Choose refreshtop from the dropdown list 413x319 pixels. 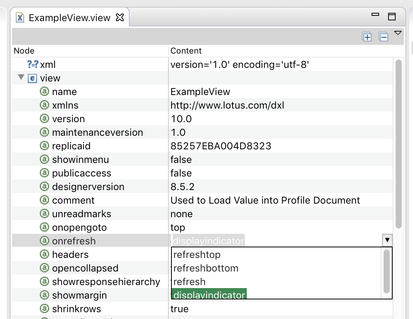point(197,255)
